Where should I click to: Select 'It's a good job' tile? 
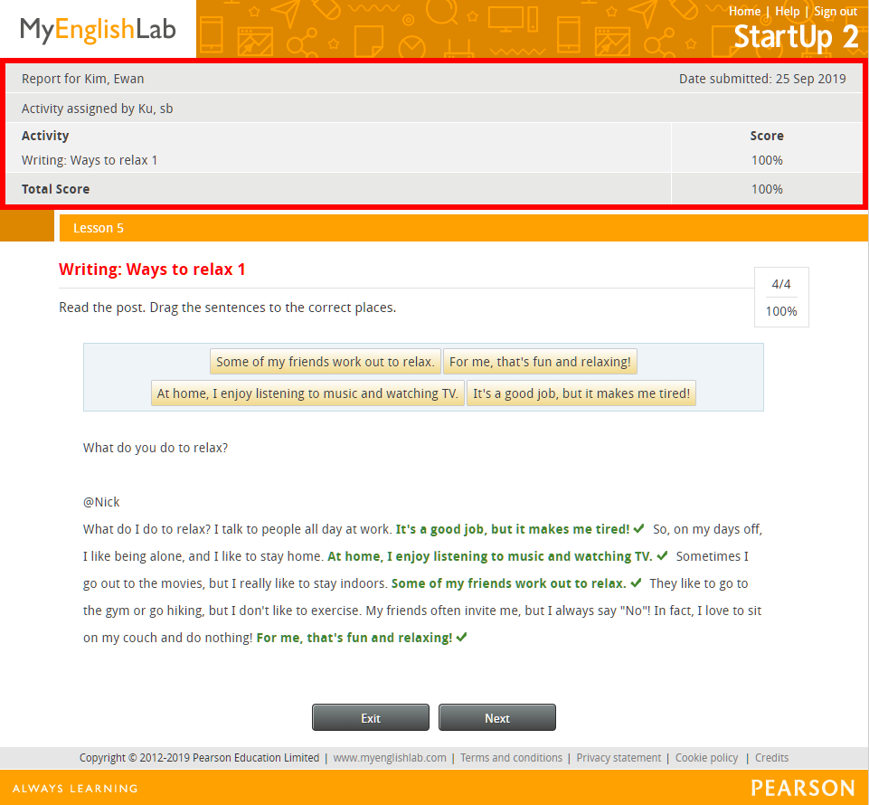(581, 393)
